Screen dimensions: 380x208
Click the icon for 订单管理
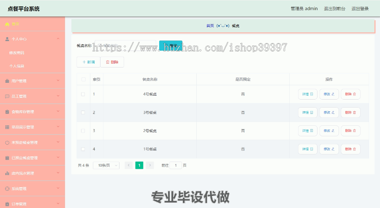click(x=7, y=204)
